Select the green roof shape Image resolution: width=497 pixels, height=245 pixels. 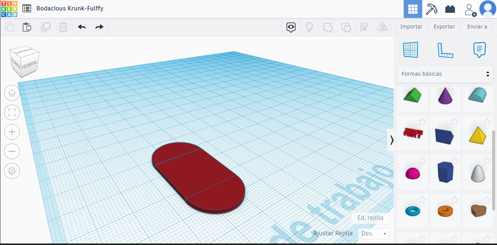click(x=412, y=95)
